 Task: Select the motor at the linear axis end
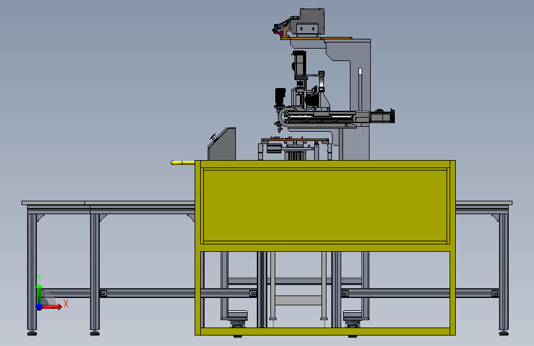[382, 116]
